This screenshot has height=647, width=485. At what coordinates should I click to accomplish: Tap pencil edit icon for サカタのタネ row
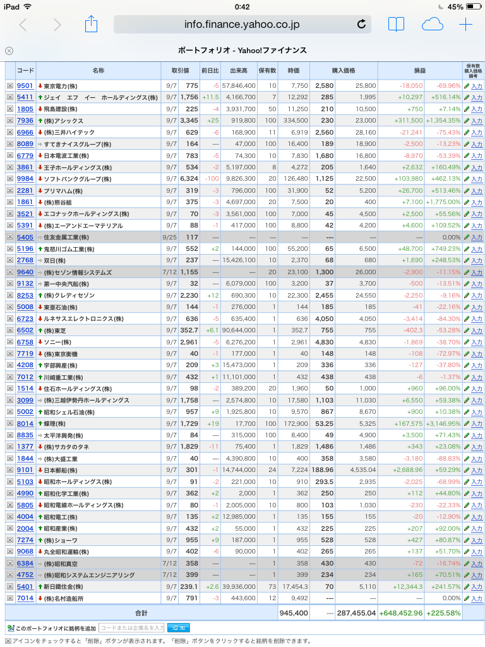(x=467, y=447)
